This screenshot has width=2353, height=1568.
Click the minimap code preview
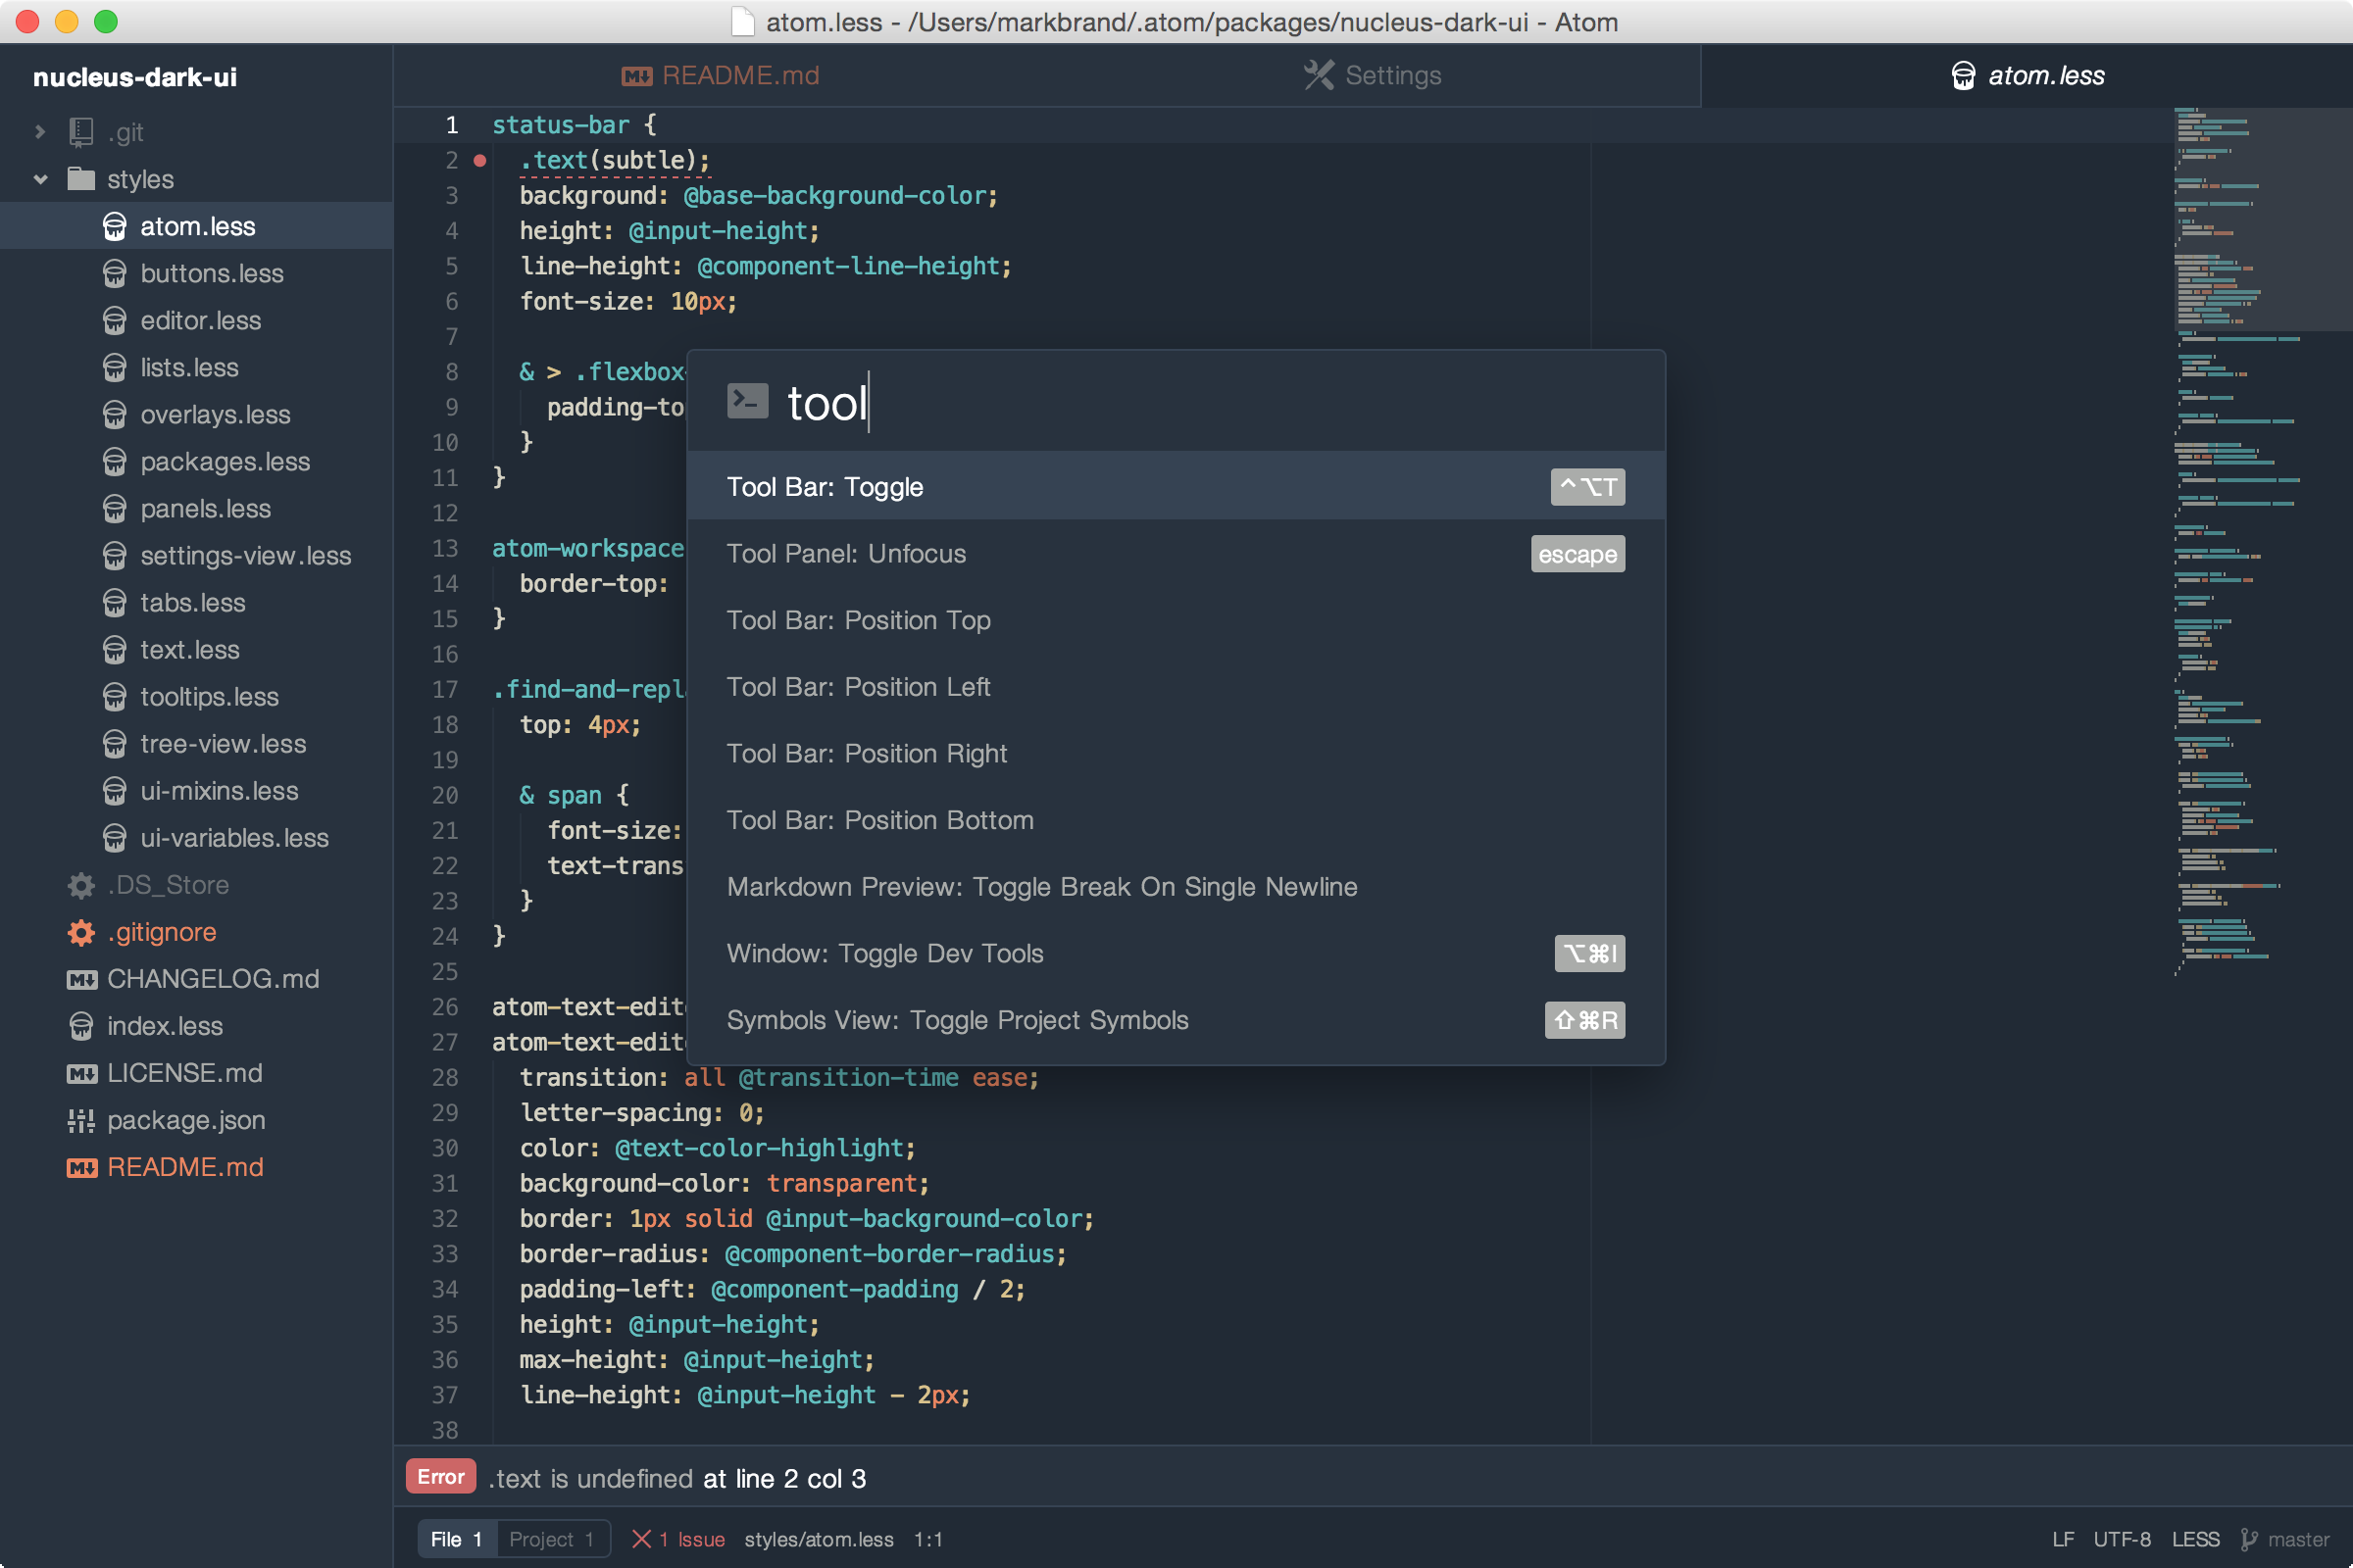click(2261, 540)
